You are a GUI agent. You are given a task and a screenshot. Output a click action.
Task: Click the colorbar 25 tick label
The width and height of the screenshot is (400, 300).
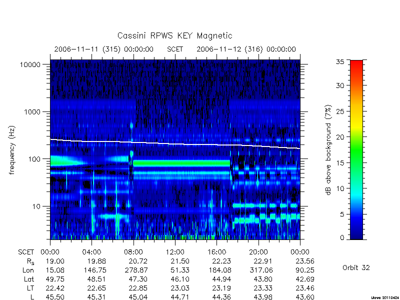[340, 111]
